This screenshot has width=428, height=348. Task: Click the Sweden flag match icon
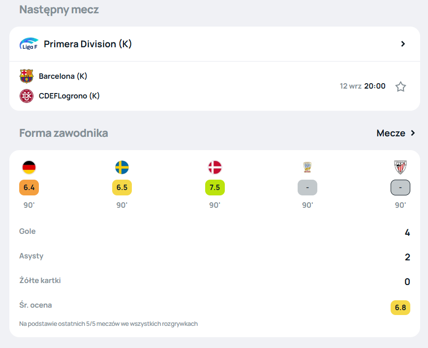coord(122,167)
